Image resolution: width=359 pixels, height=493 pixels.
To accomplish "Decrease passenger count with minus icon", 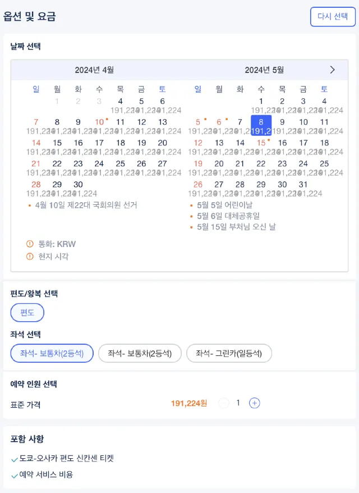I will coord(224,403).
